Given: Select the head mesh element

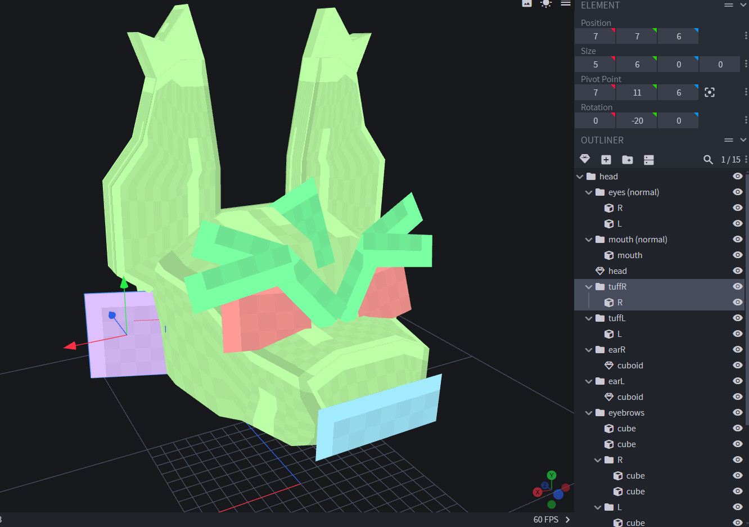Looking at the screenshot, I should coord(659,271).
